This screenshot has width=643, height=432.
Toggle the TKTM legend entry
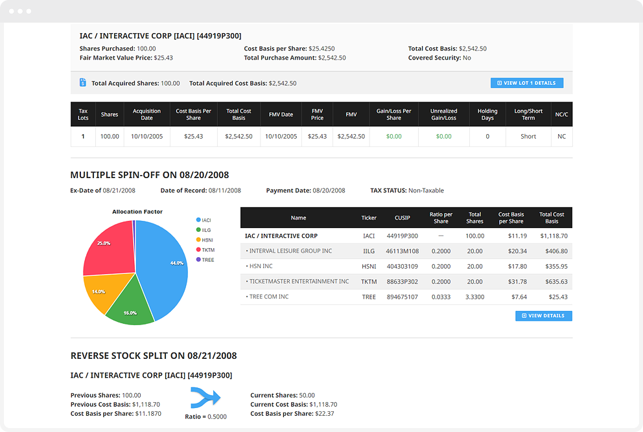[x=205, y=249]
